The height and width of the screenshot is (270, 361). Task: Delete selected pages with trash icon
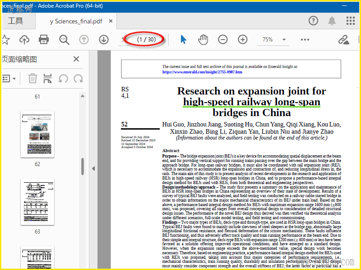(x=32, y=78)
